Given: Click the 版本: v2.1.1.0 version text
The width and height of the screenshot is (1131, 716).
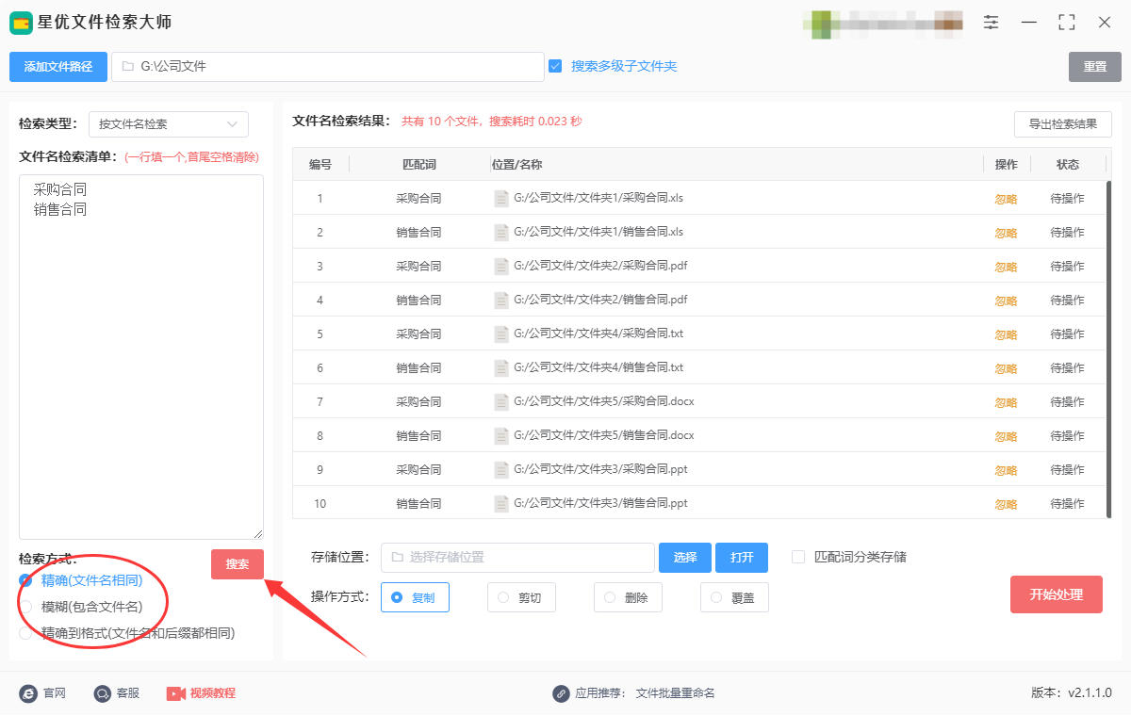Looking at the screenshot, I should pyautogui.click(x=1072, y=693).
